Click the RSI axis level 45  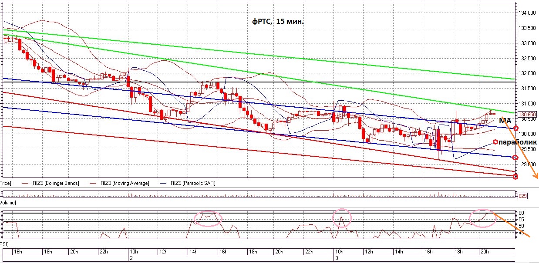tap(521, 233)
